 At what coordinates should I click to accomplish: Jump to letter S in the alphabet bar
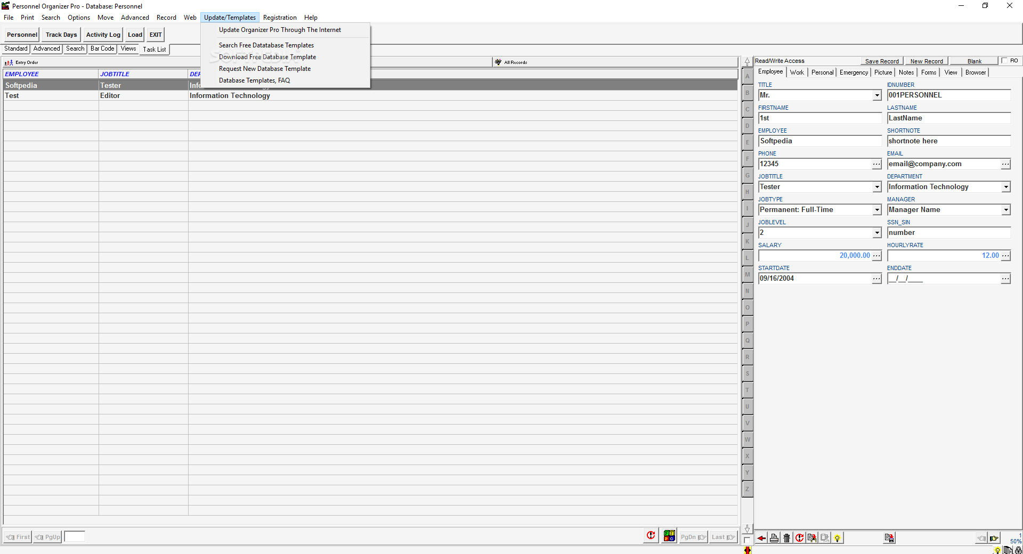tap(748, 373)
